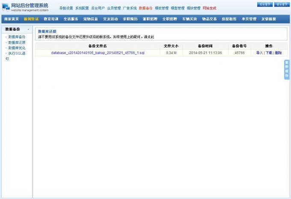291x199 pixels.
Task: Click the 请点此 help link
Action: coord(149,37)
